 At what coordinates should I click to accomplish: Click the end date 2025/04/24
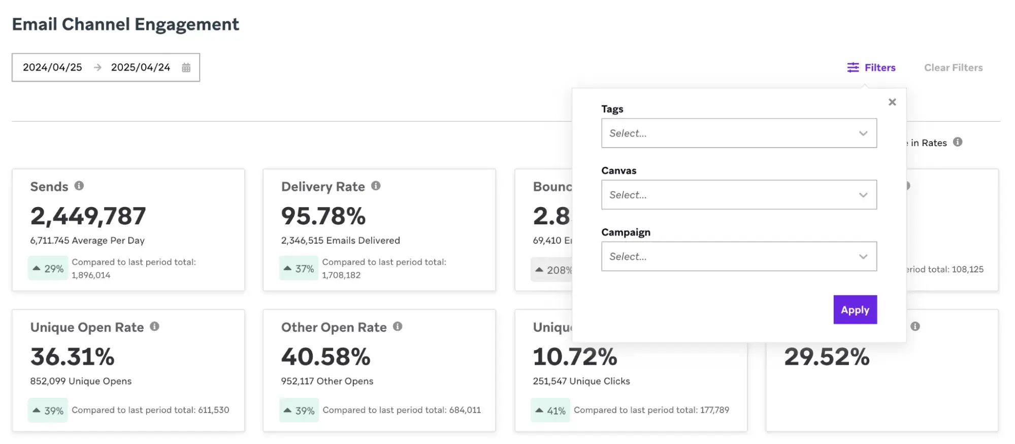141,67
